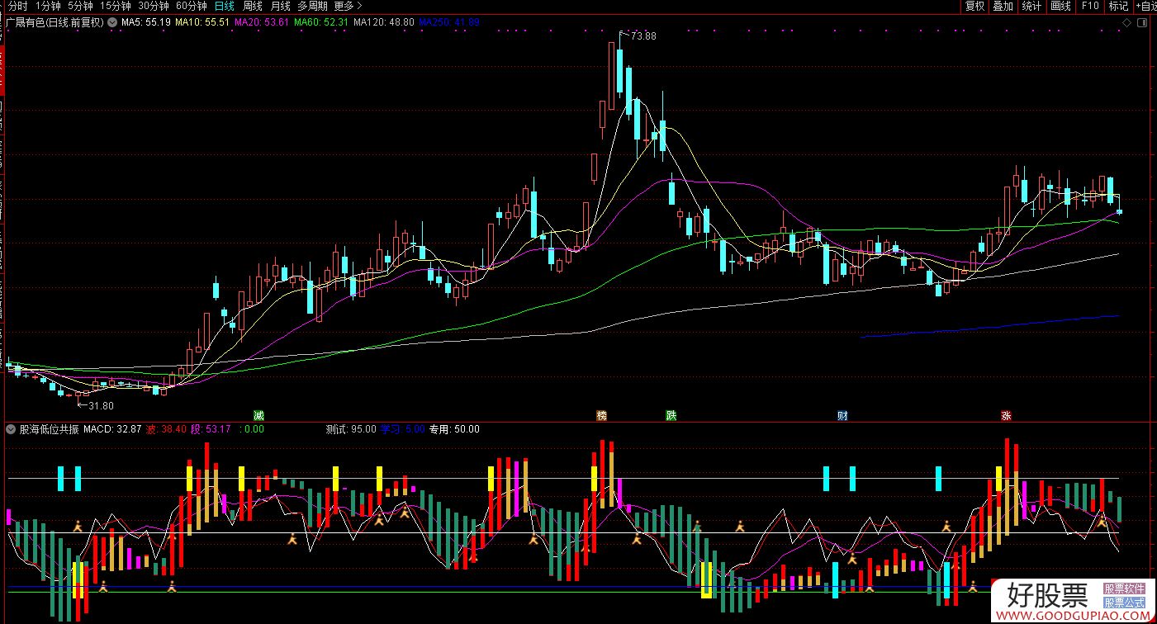The image size is (1157, 624).
Task: Expand main chart indicator dropdown arrow
Action: (x=112, y=22)
